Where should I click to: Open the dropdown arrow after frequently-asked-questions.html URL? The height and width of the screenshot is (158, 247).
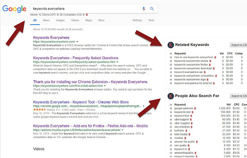pyautogui.click(x=117, y=62)
